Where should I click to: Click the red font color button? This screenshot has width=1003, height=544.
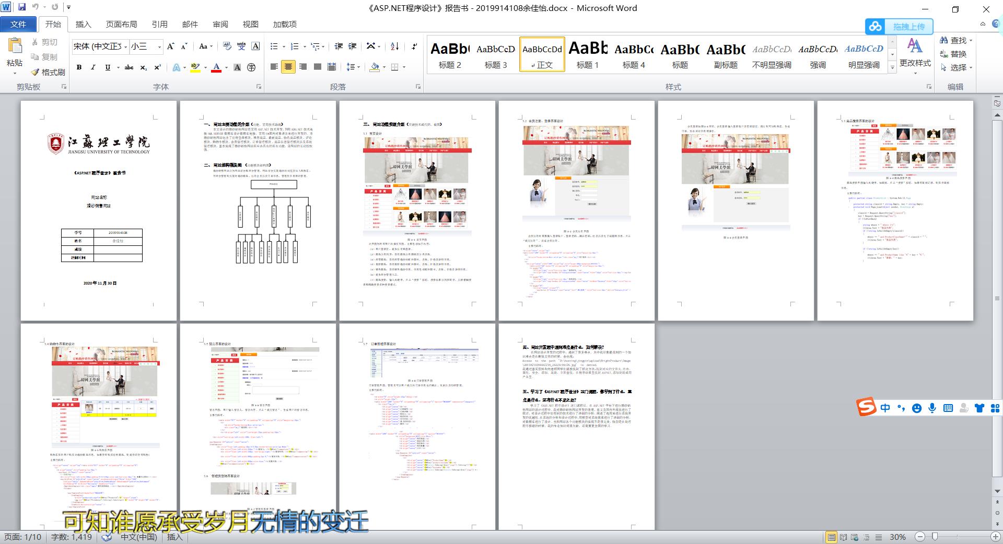216,67
